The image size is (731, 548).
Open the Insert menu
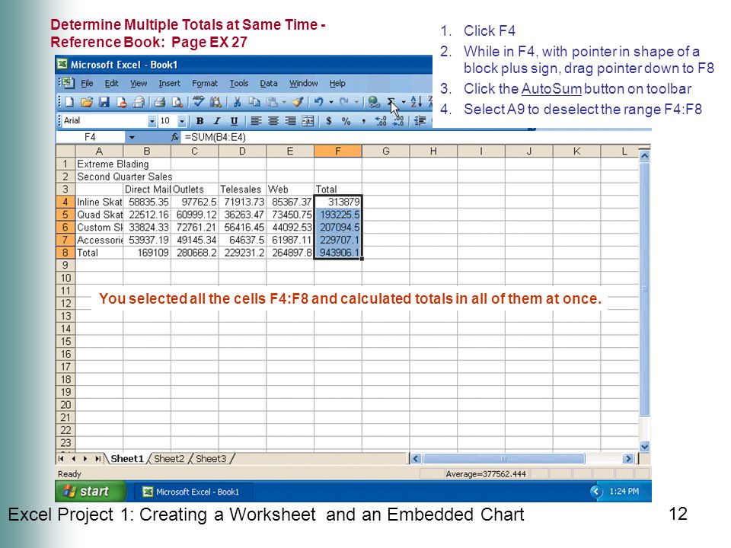click(x=169, y=84)
